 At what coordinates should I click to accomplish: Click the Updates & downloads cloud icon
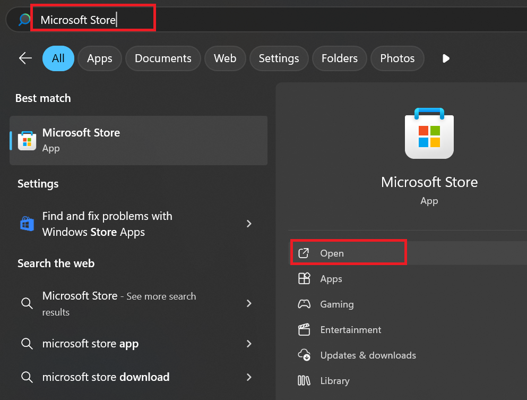pos(304,355)
